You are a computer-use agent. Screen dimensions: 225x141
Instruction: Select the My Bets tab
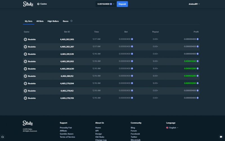coord(29,21)
